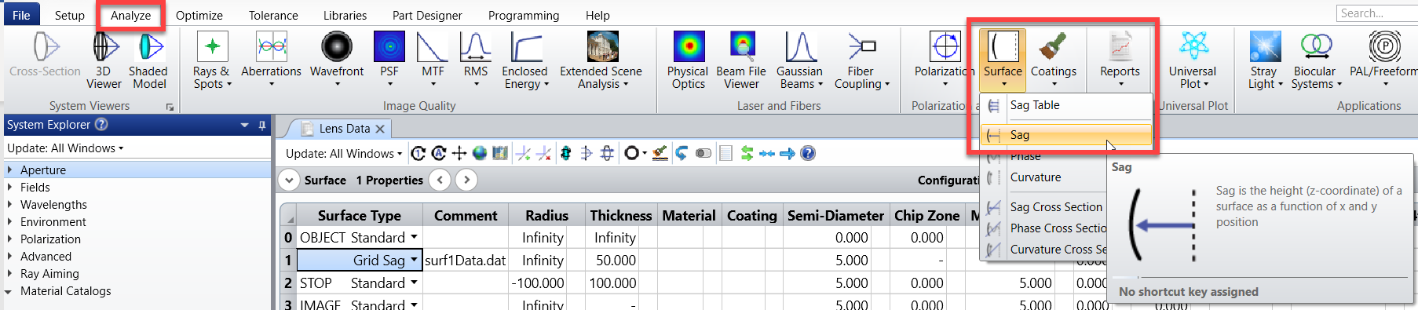Open the Grid Sag surface type dropdown
Screen dimensions: 1418x310
(414, 260)
